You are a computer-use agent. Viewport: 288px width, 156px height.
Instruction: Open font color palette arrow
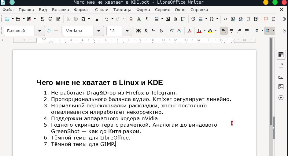(x=205, y=31)
